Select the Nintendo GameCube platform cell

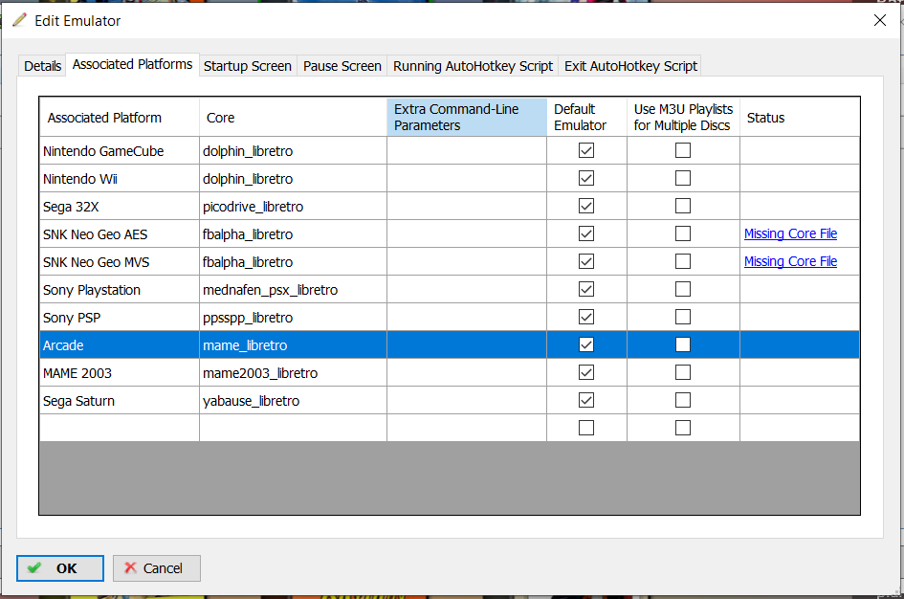(x=120, y=151)
